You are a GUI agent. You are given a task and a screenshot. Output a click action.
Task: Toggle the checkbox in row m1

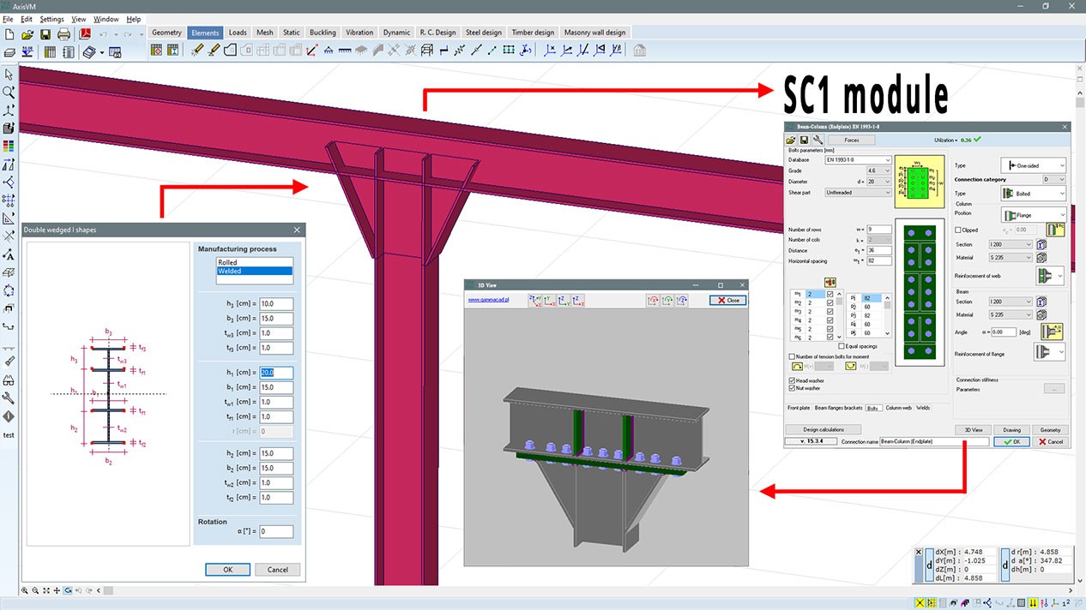pos(830,295)
